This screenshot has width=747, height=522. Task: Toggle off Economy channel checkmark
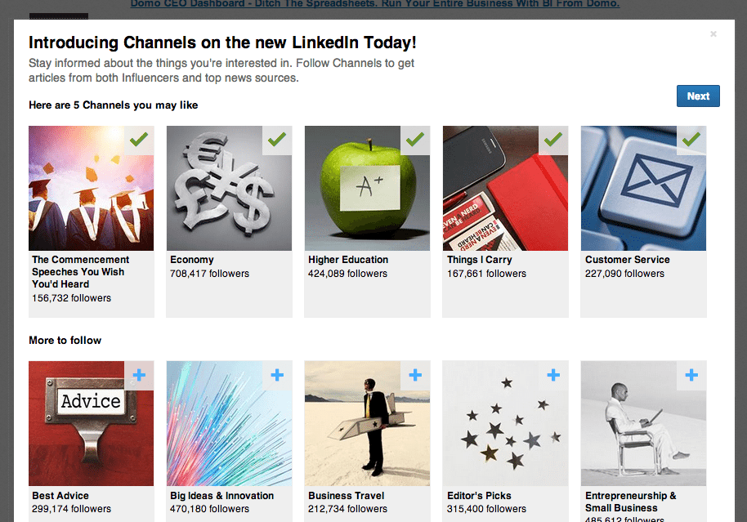click(x=277, y=140)
